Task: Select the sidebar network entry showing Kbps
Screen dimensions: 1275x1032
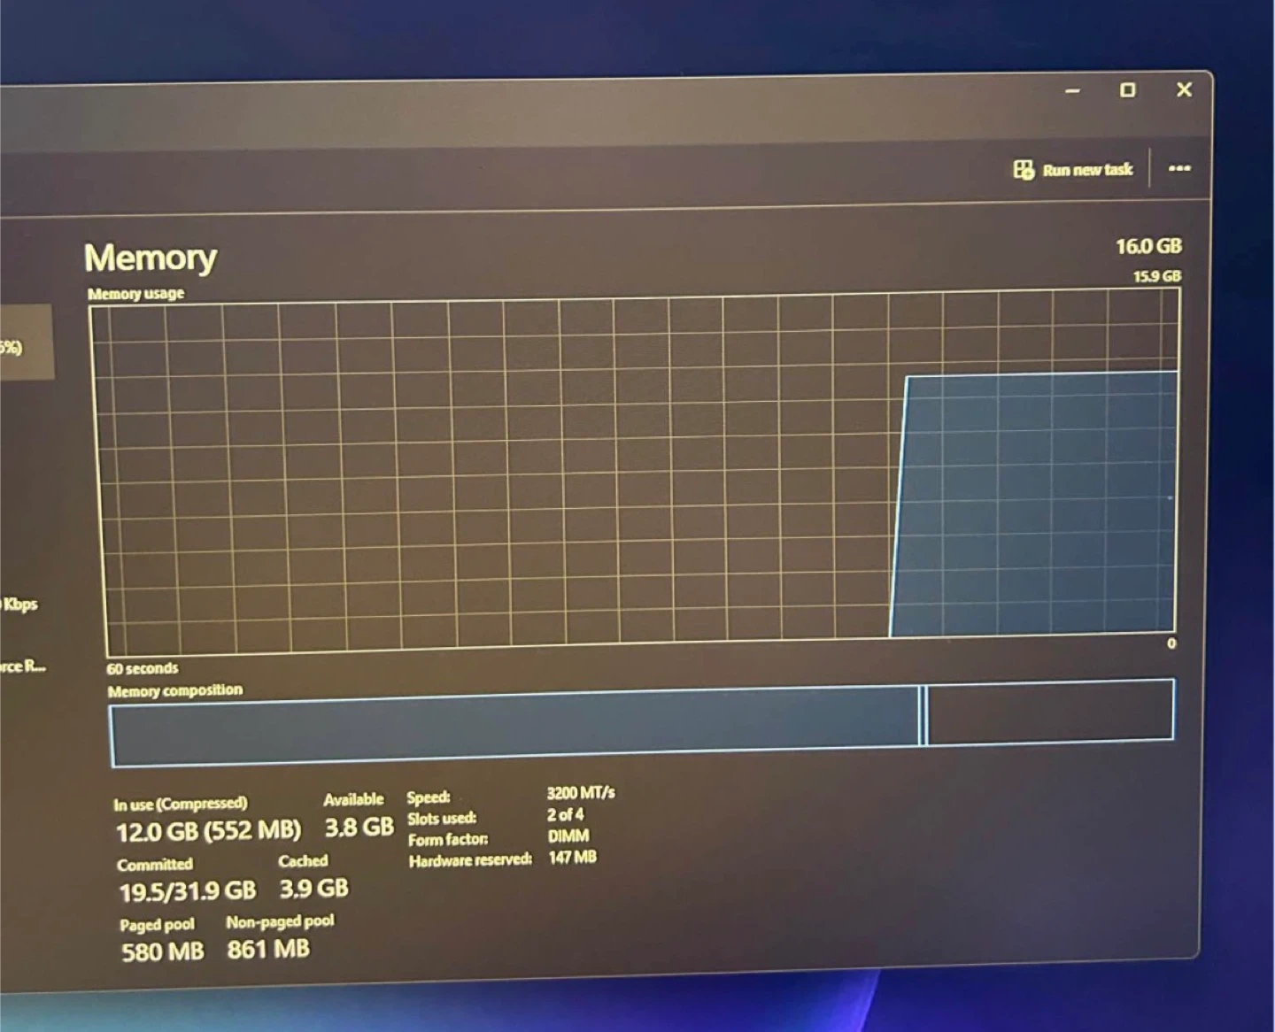Action: (19, 605)
